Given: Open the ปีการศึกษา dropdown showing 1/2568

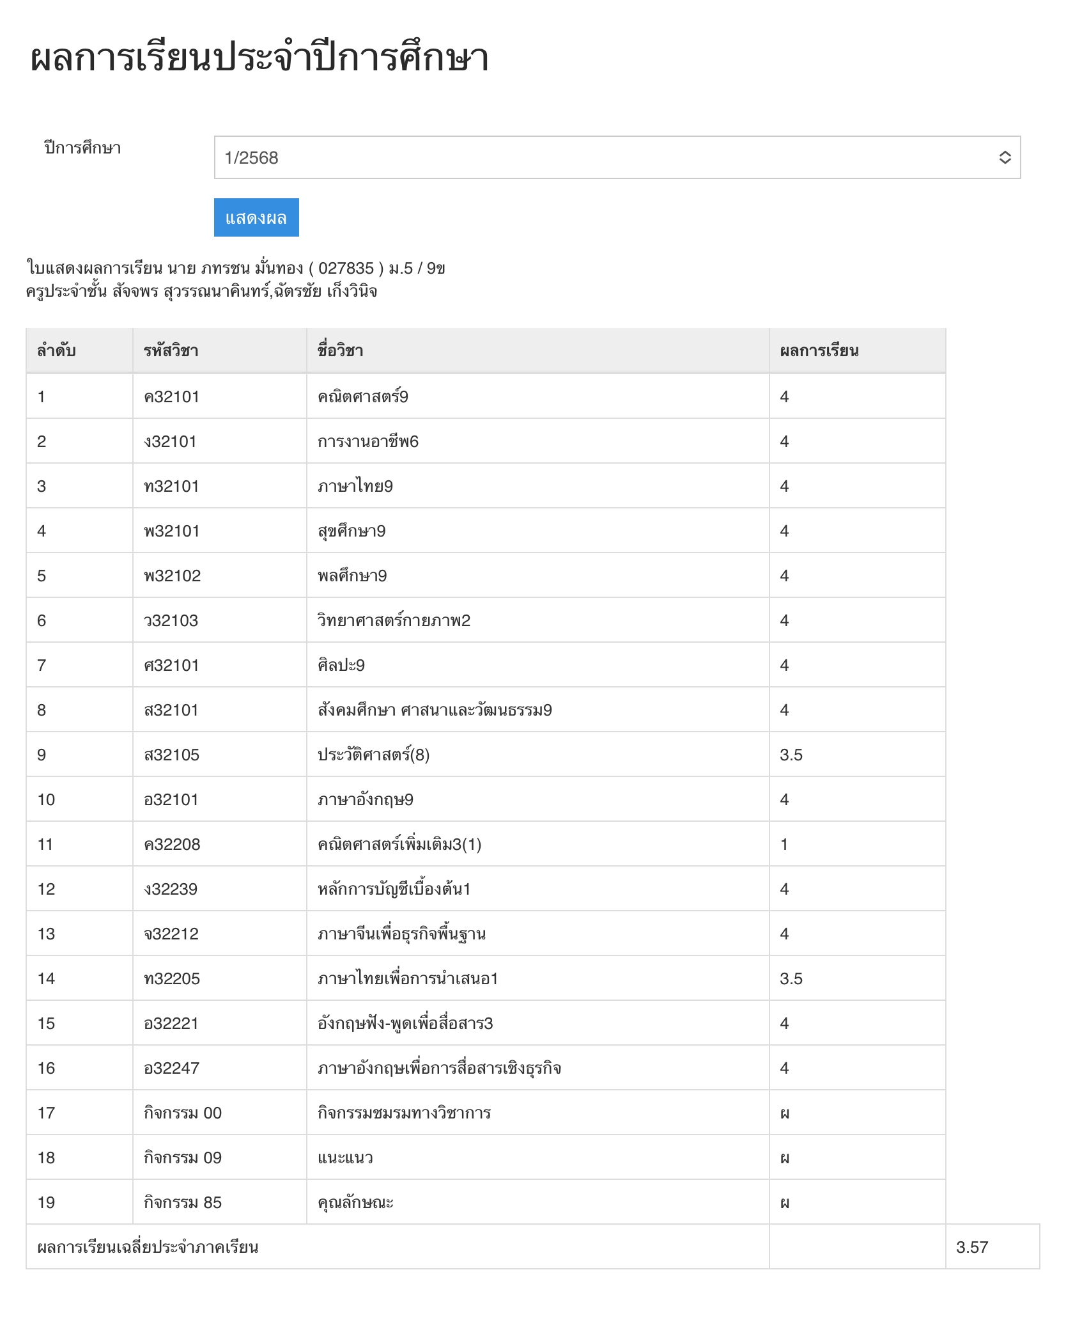Looking at the screenshot, I should point(616,157).
